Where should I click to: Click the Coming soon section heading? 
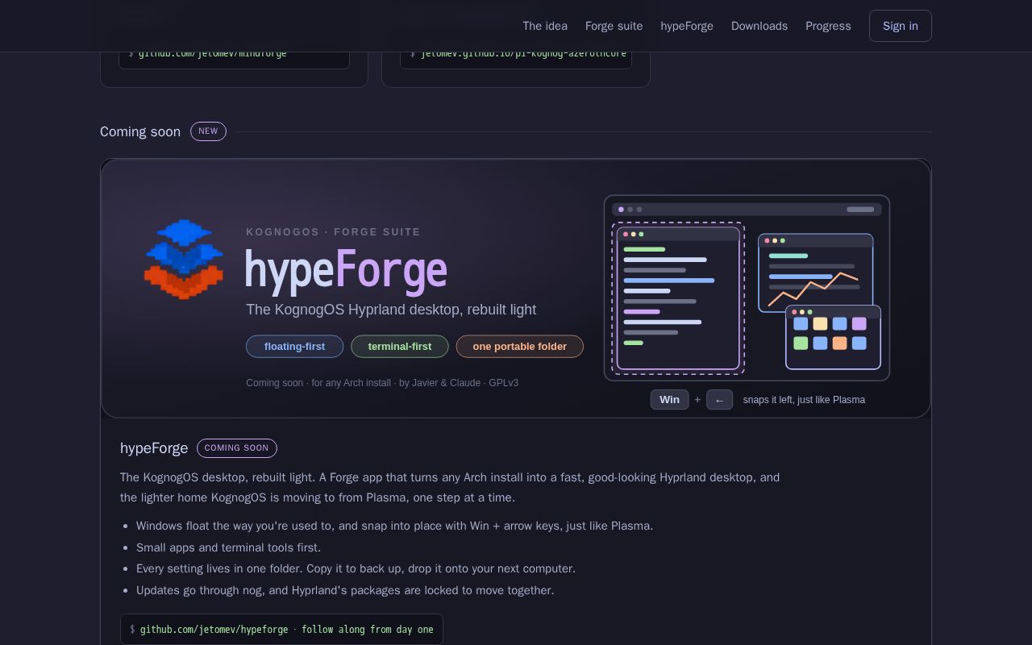(x=140, y=131)
